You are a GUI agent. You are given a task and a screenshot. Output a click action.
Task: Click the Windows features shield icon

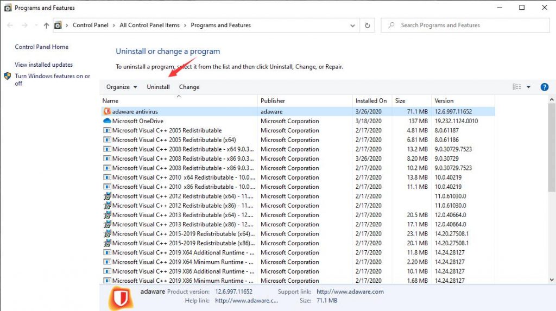click(8, 76)
